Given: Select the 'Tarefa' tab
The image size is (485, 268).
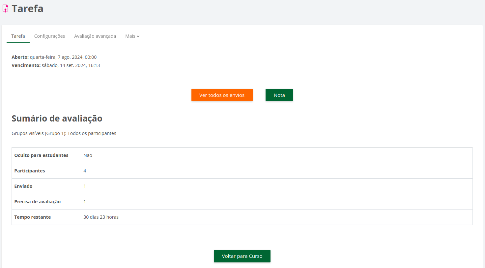Looking at the screenshot, I should (x=18, y=36).
